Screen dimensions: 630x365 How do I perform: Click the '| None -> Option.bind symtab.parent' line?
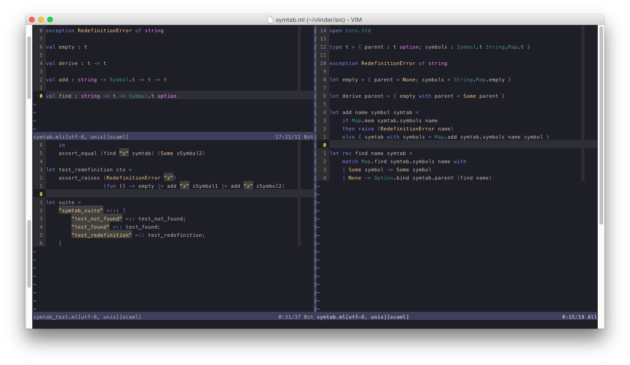click(417, 178)
